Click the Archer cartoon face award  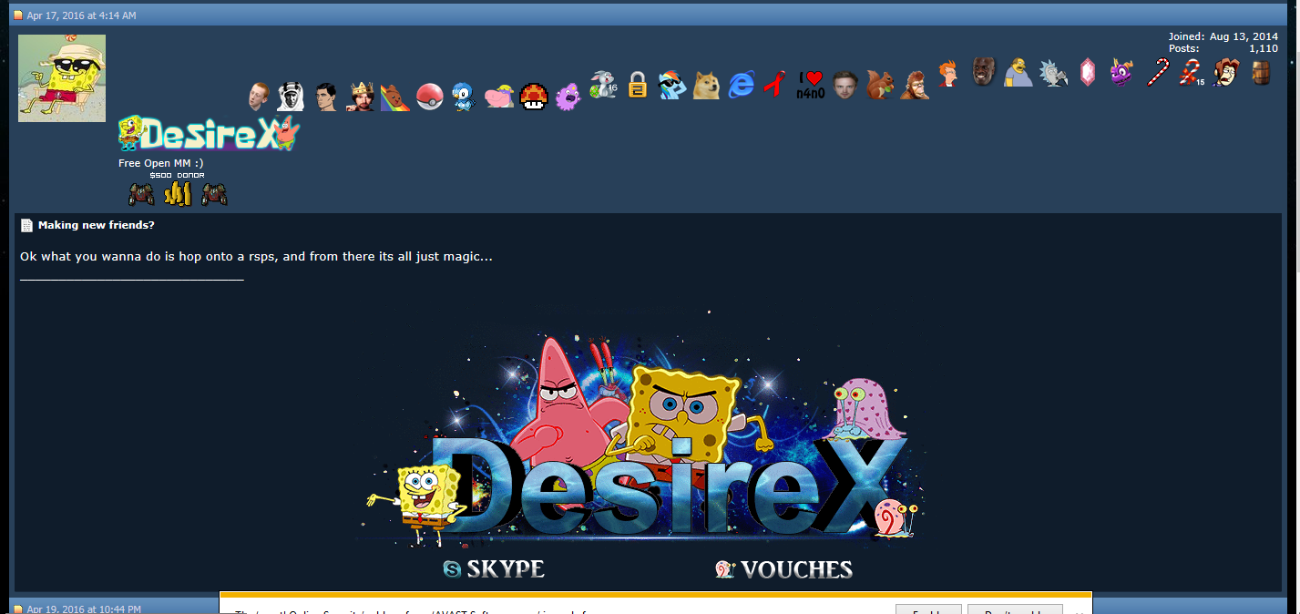327,96
